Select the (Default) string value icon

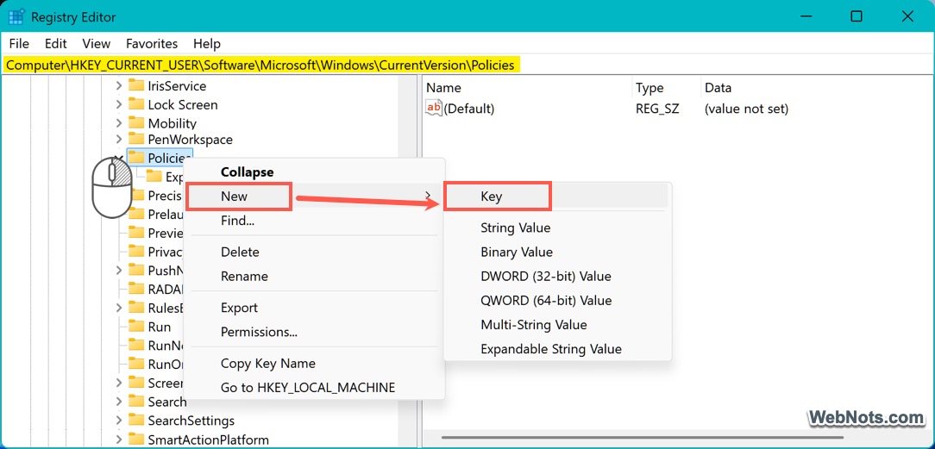434,109
